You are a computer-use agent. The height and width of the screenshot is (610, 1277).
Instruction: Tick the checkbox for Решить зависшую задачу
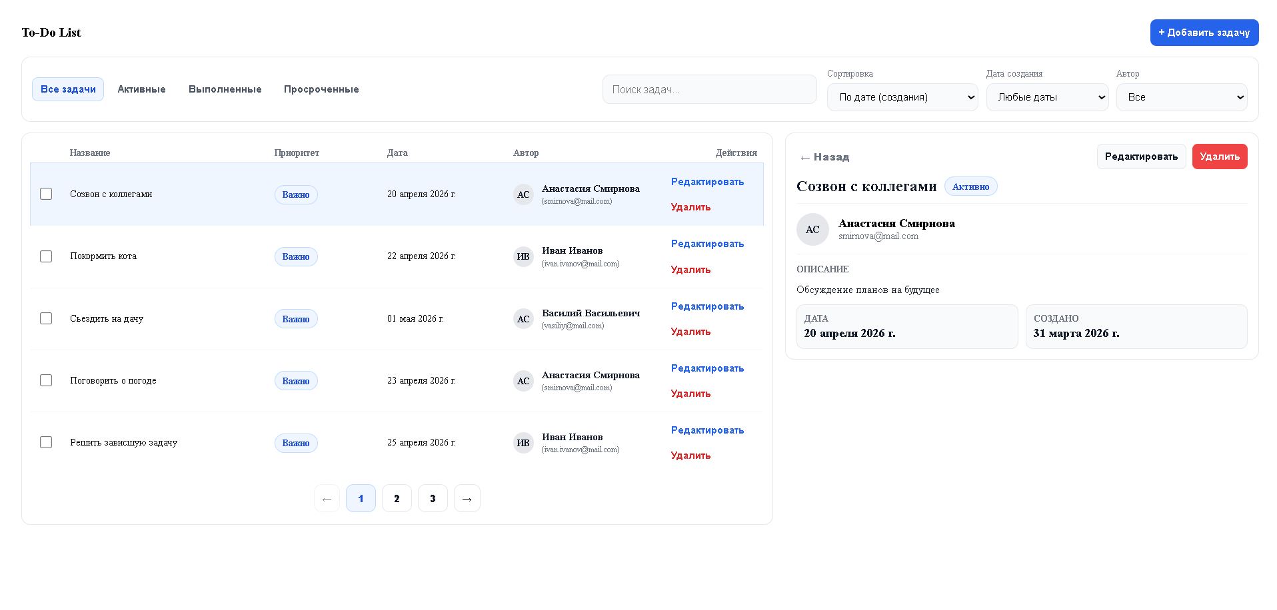tap(46, 442)
